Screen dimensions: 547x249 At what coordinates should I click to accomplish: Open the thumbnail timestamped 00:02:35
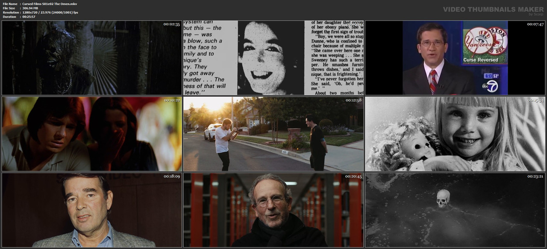pos(92,58)
